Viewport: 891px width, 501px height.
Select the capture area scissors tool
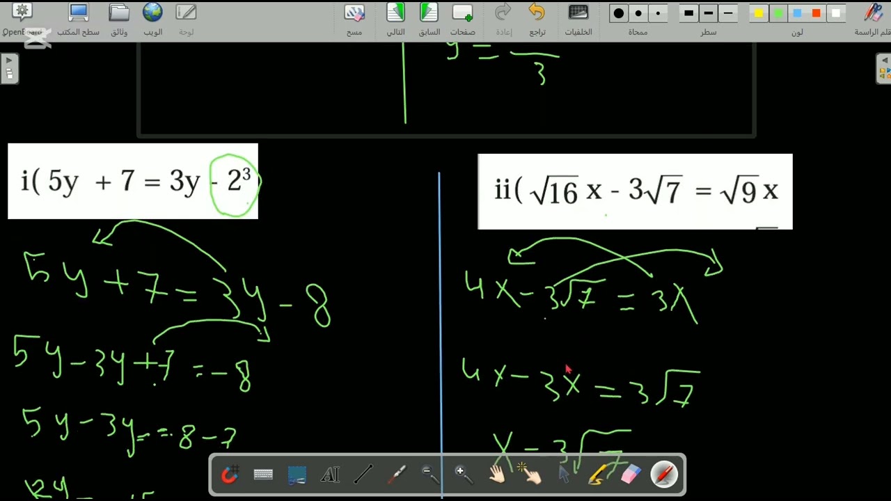coord(297,475)
